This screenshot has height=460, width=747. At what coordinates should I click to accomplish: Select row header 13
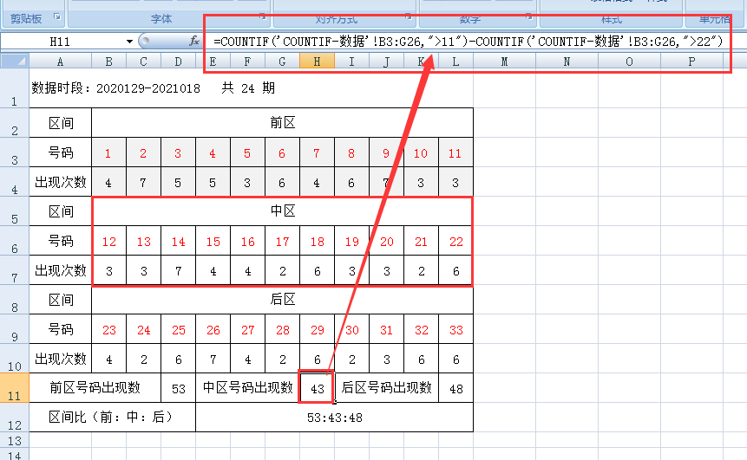[14, 440]
